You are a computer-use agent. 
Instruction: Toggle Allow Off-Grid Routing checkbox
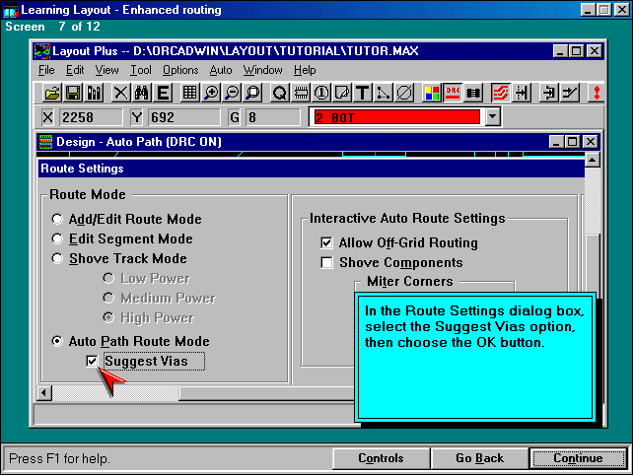pos(327,243)
